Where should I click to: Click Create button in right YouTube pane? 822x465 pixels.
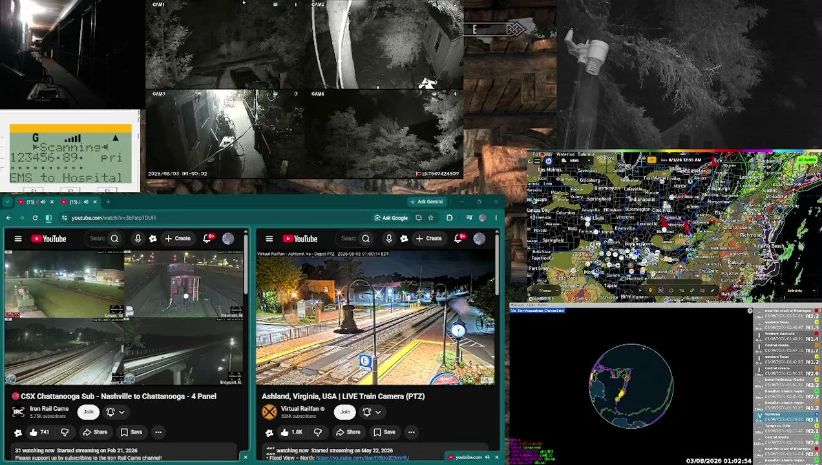429,239
